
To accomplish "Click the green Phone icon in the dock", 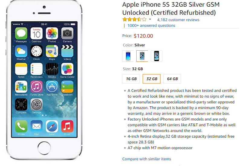I will click(x=21, y=126).
